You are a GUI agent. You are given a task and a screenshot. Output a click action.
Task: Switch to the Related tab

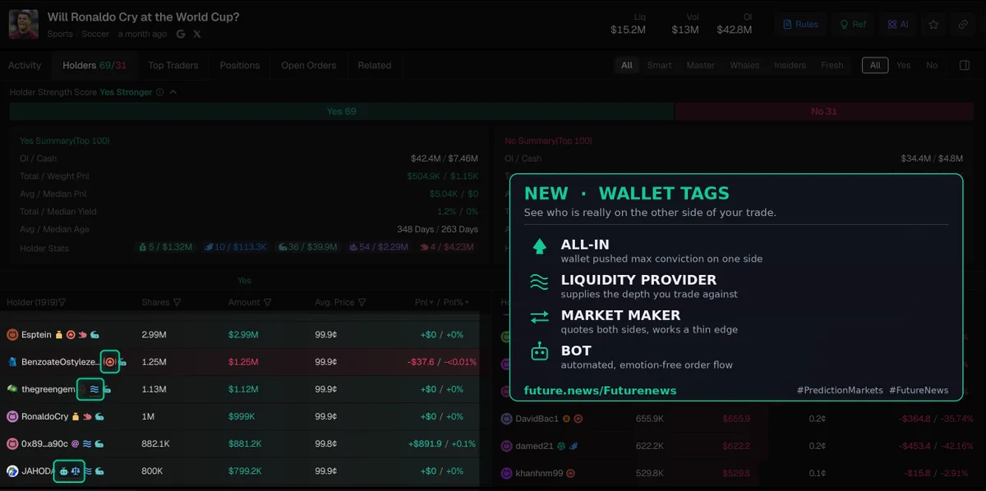click(x=374, y=65)
